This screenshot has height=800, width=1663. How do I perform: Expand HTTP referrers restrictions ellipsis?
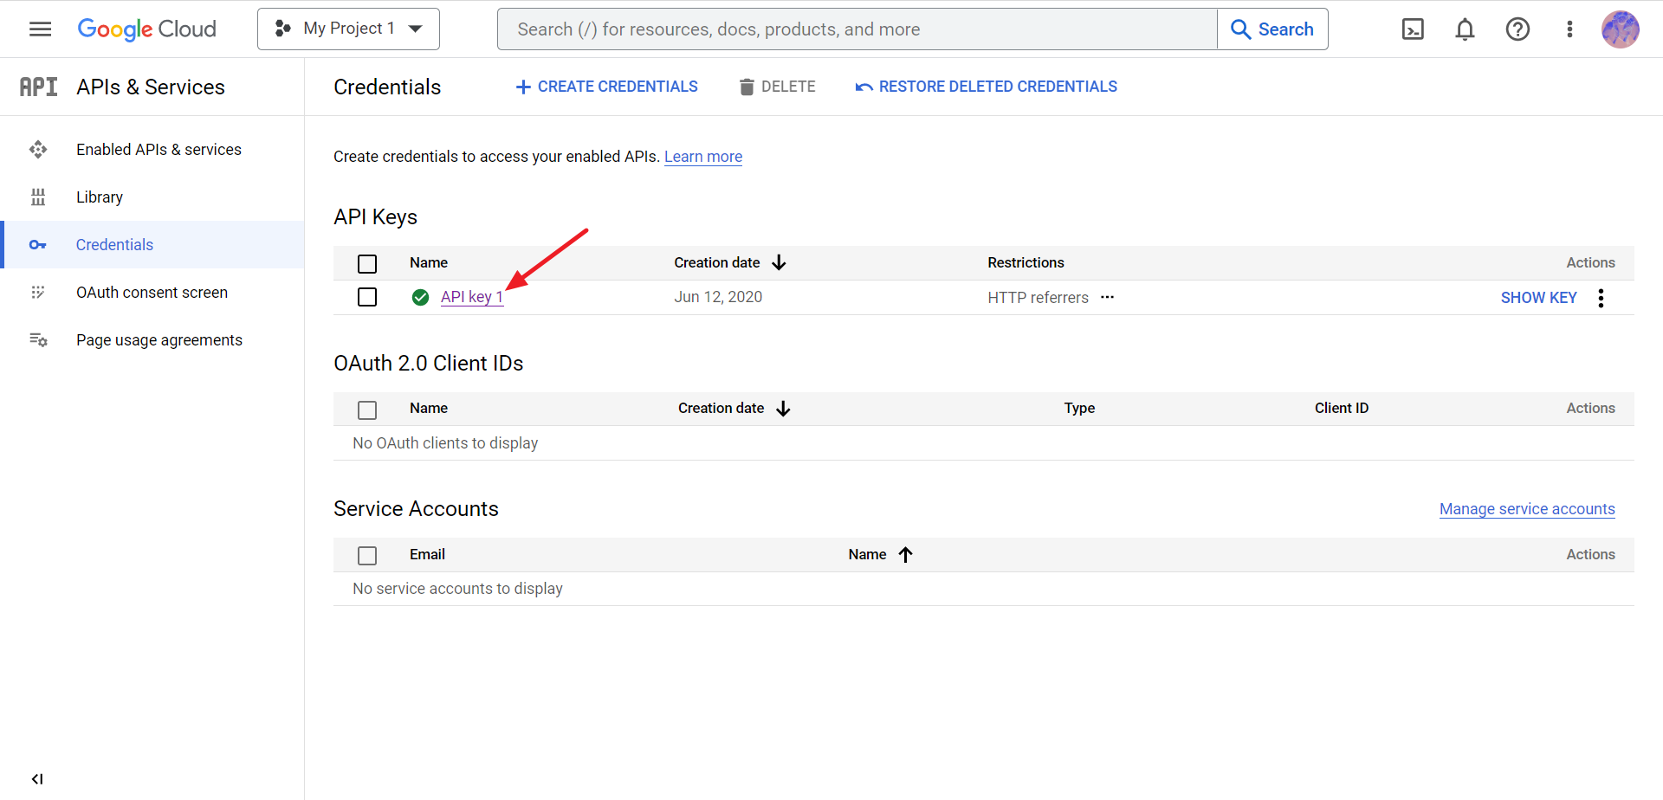pyautogui.click(x=1107, y=297)
